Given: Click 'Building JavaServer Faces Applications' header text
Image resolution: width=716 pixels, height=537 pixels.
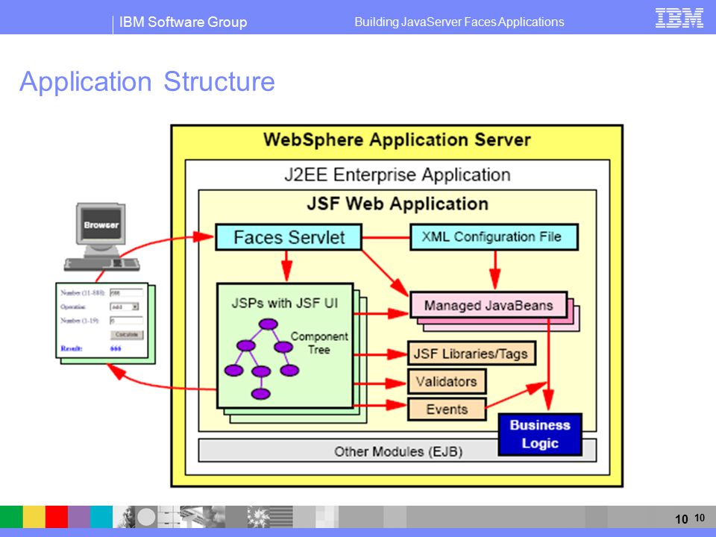Looking at the screenshot, I should click(459, 22).
